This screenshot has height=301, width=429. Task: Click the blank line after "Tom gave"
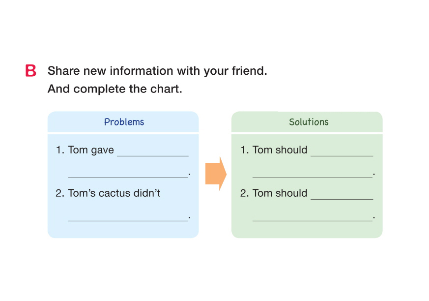pyautogui.click(x=152, y=152)
